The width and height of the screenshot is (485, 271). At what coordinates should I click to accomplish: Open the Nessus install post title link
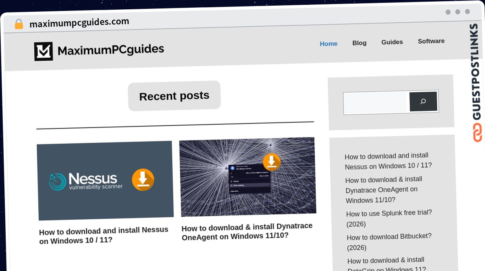(x=104, y=235)
